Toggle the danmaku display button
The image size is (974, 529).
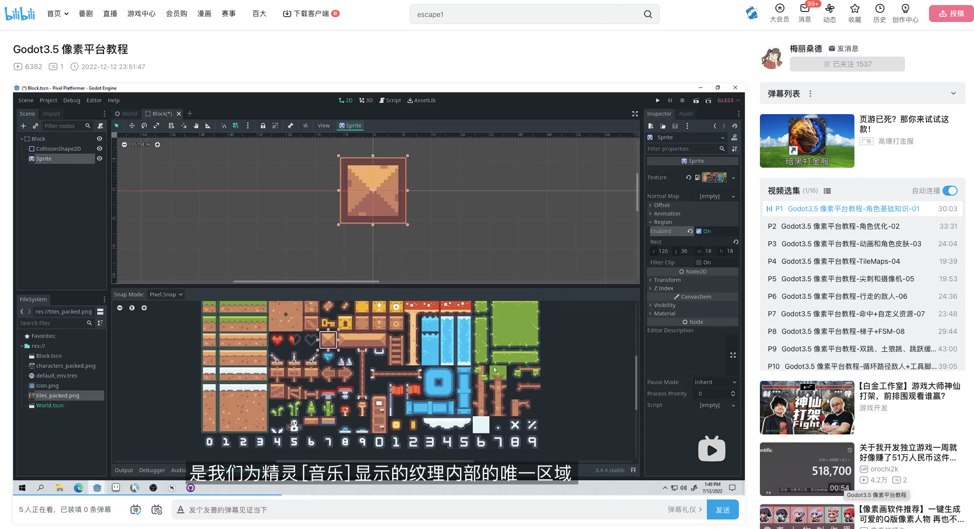click(136, 509)
